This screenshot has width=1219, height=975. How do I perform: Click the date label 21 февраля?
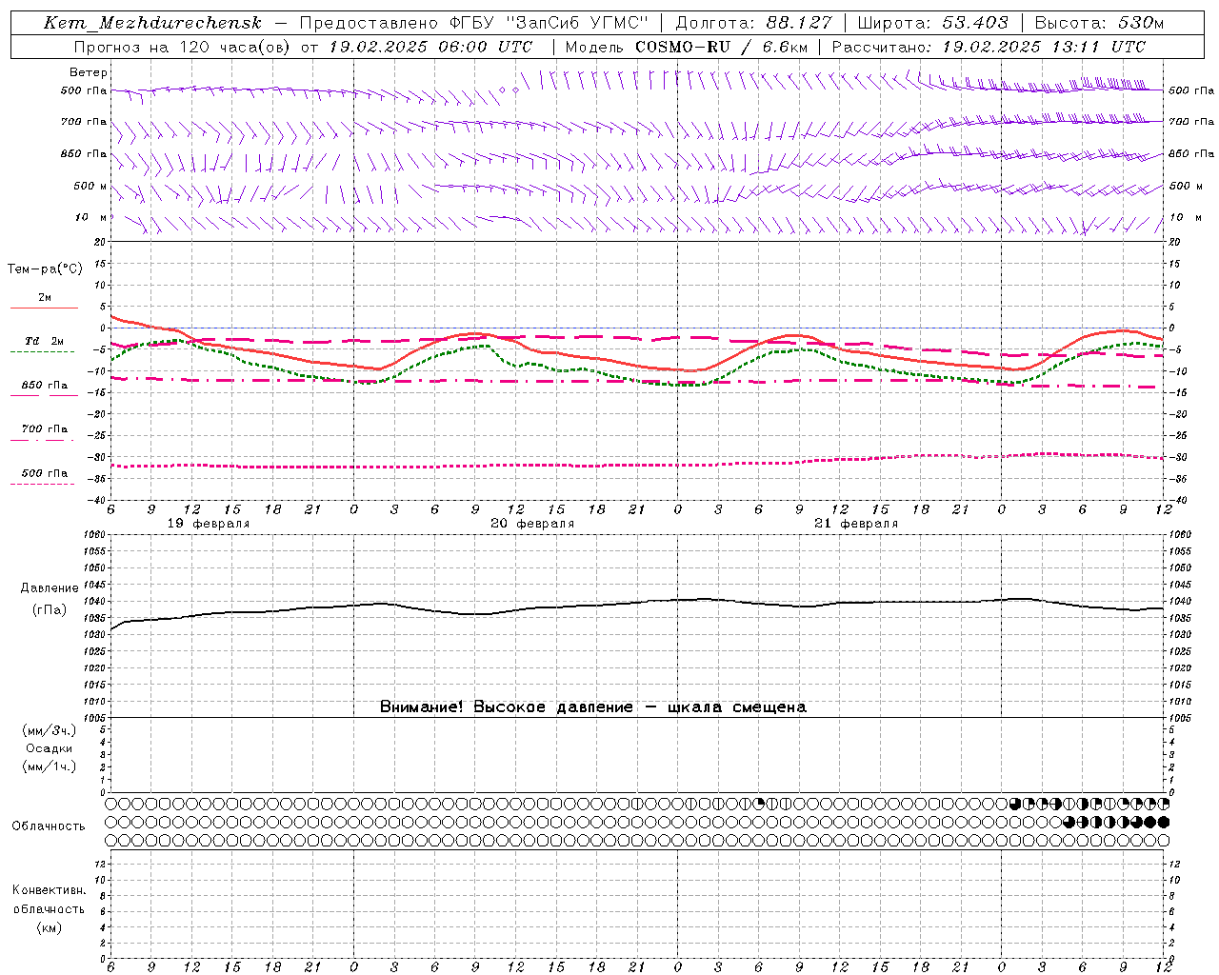click(x=856, y=524)
